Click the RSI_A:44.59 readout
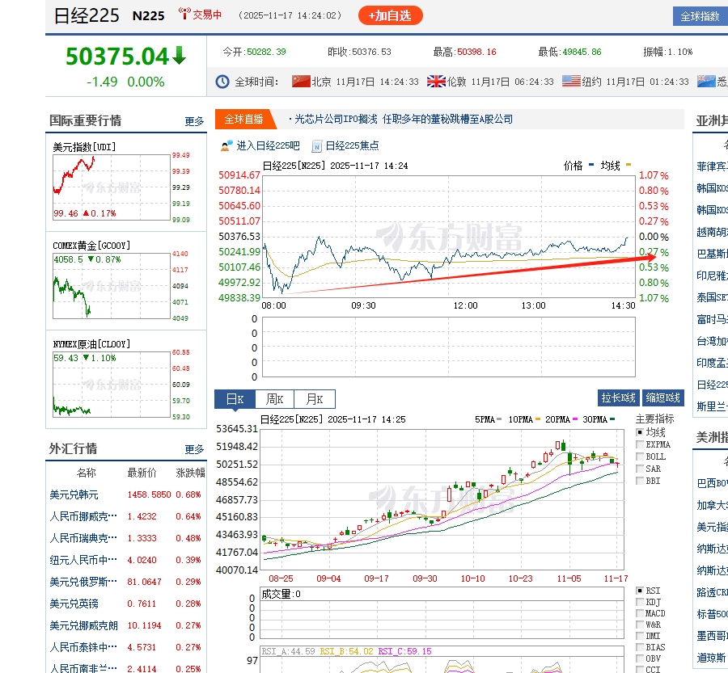 pos(288,651)
